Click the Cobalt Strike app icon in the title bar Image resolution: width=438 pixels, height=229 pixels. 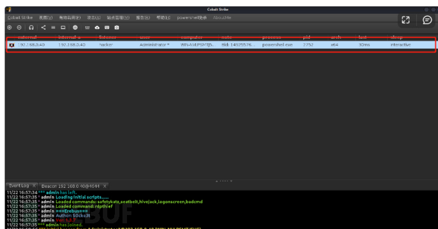point(9,10)
